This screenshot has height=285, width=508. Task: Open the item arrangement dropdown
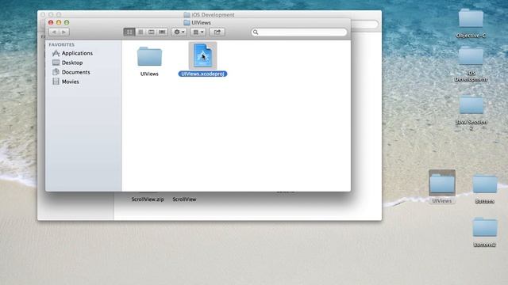(x=198, y=32)
